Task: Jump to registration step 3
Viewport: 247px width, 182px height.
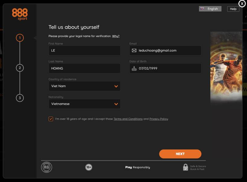Action: pos(20,98)
